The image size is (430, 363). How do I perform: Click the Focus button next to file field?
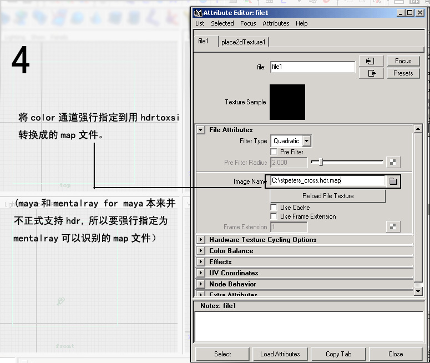(403, 61)
